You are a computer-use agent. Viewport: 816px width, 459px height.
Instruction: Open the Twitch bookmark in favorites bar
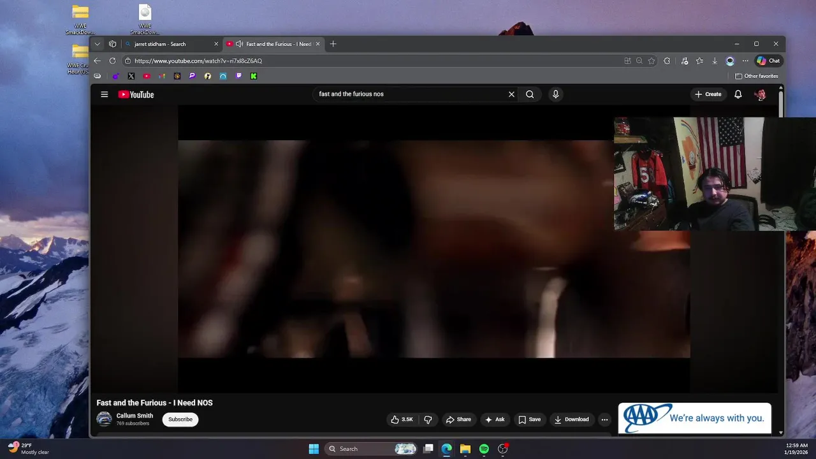pos(238,76)
